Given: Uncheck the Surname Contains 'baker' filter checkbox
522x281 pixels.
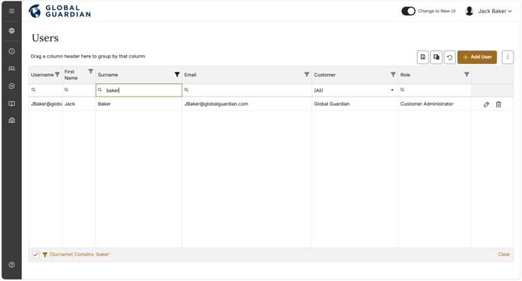Looking at the screenshot, I should (36, 255).
